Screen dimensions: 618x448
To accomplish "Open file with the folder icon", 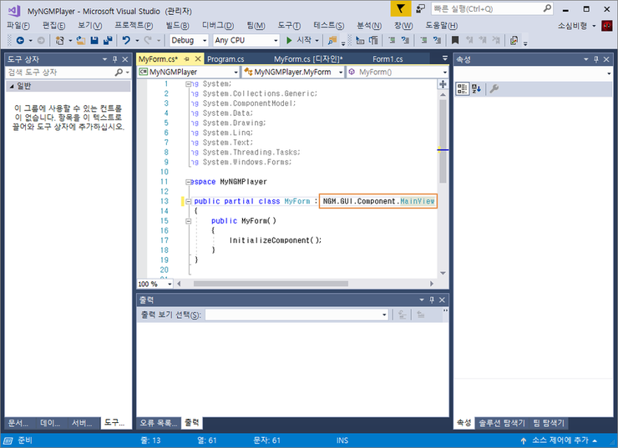I will pyautogui.click(x=81, y=40).
